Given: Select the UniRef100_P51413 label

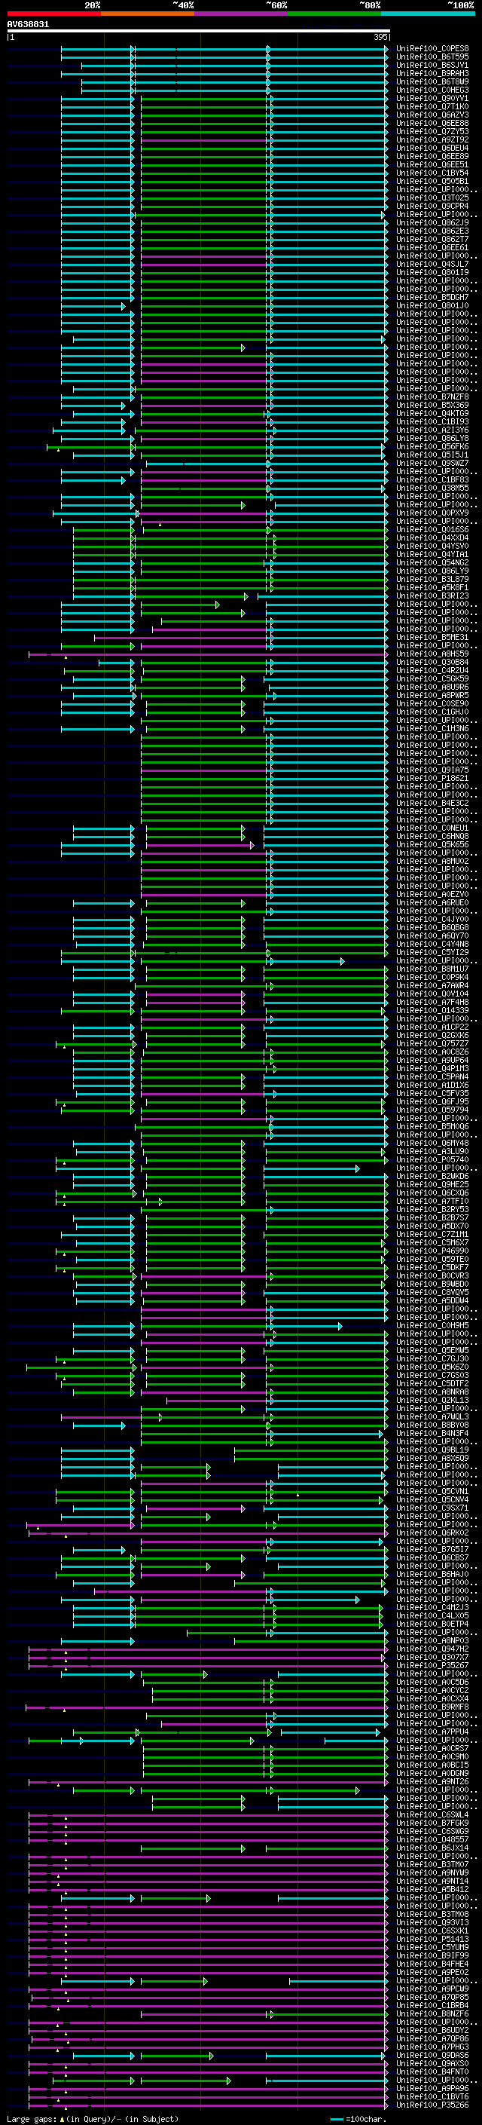Looking at the screenshot, I should tap(432, 1940).
